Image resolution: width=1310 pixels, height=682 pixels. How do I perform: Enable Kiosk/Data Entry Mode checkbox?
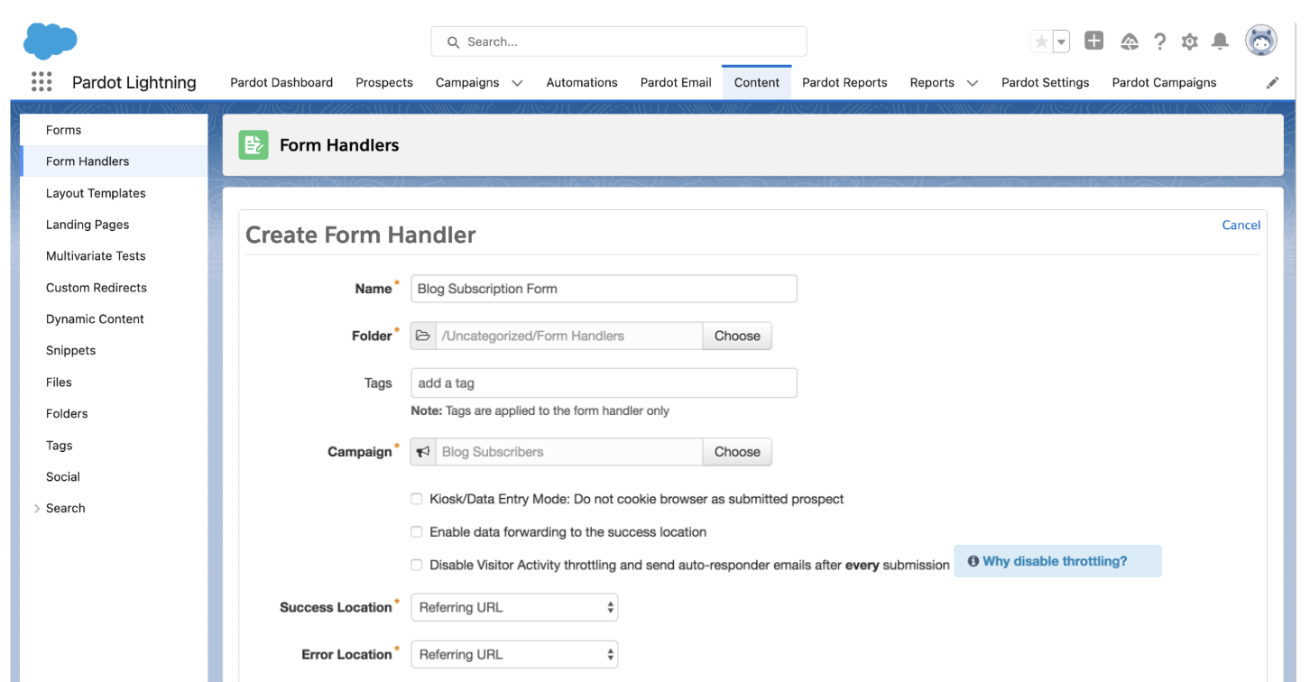click(x=417, y=499)
